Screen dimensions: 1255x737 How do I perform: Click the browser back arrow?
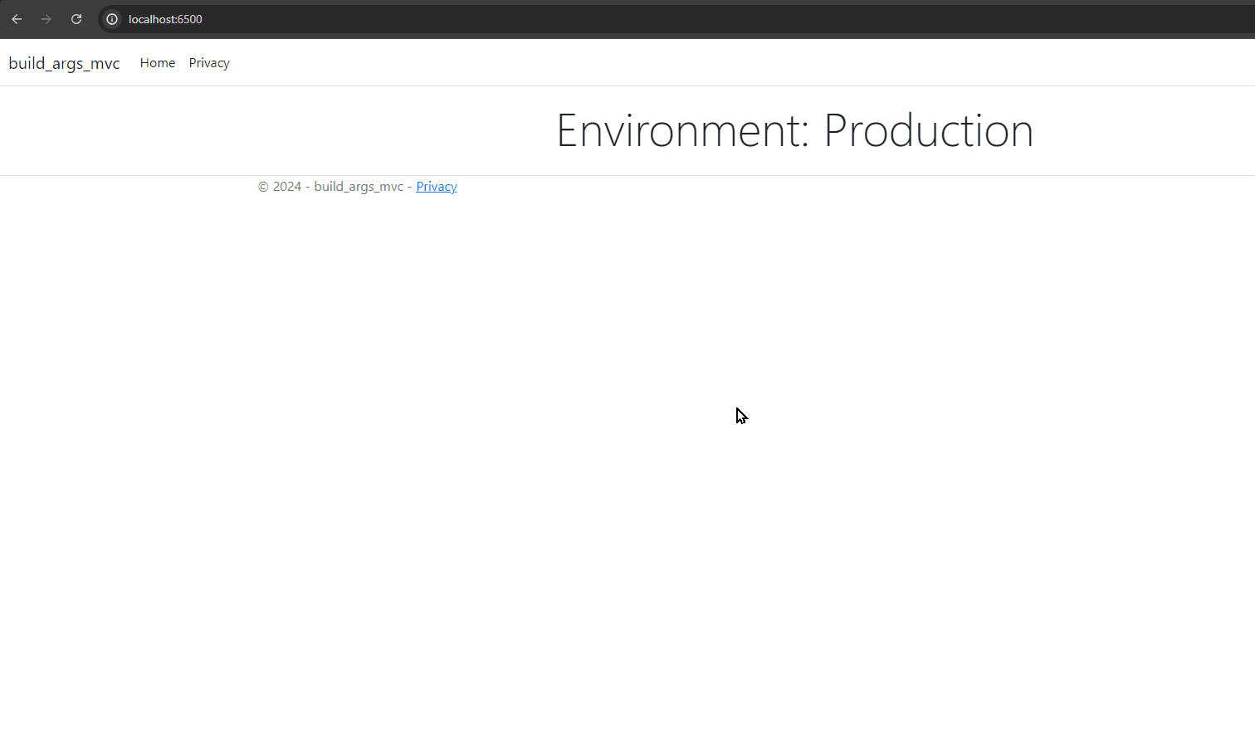click(x=17, y=19)
